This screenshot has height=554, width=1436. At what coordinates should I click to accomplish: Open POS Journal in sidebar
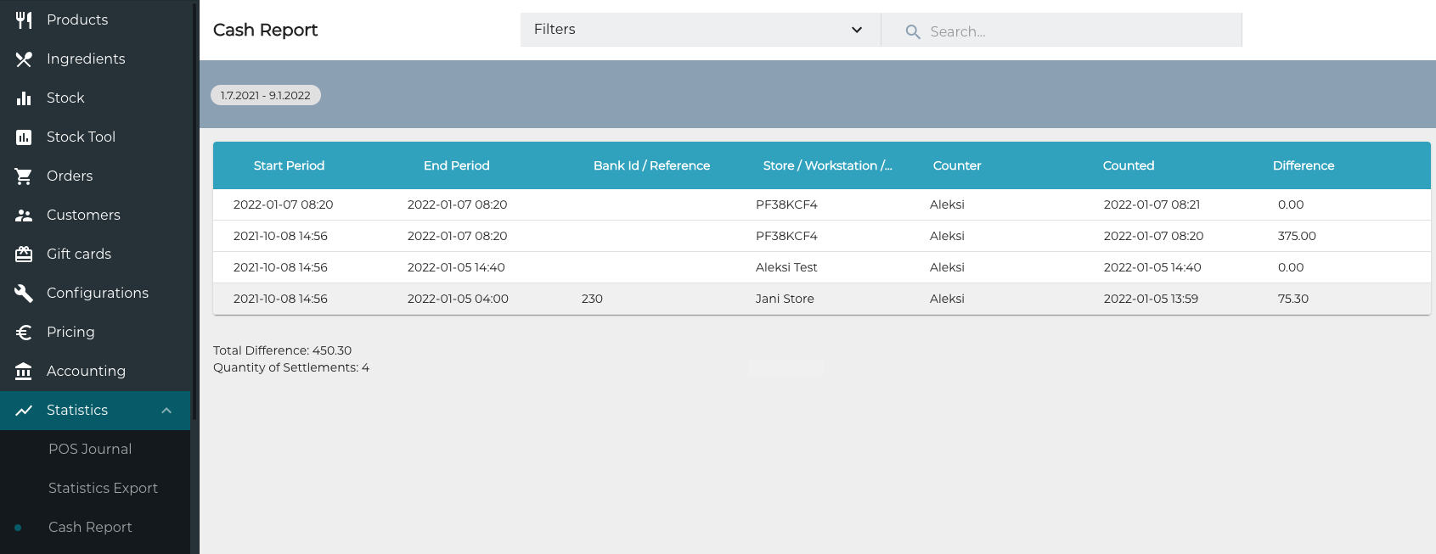click(90, 449)
